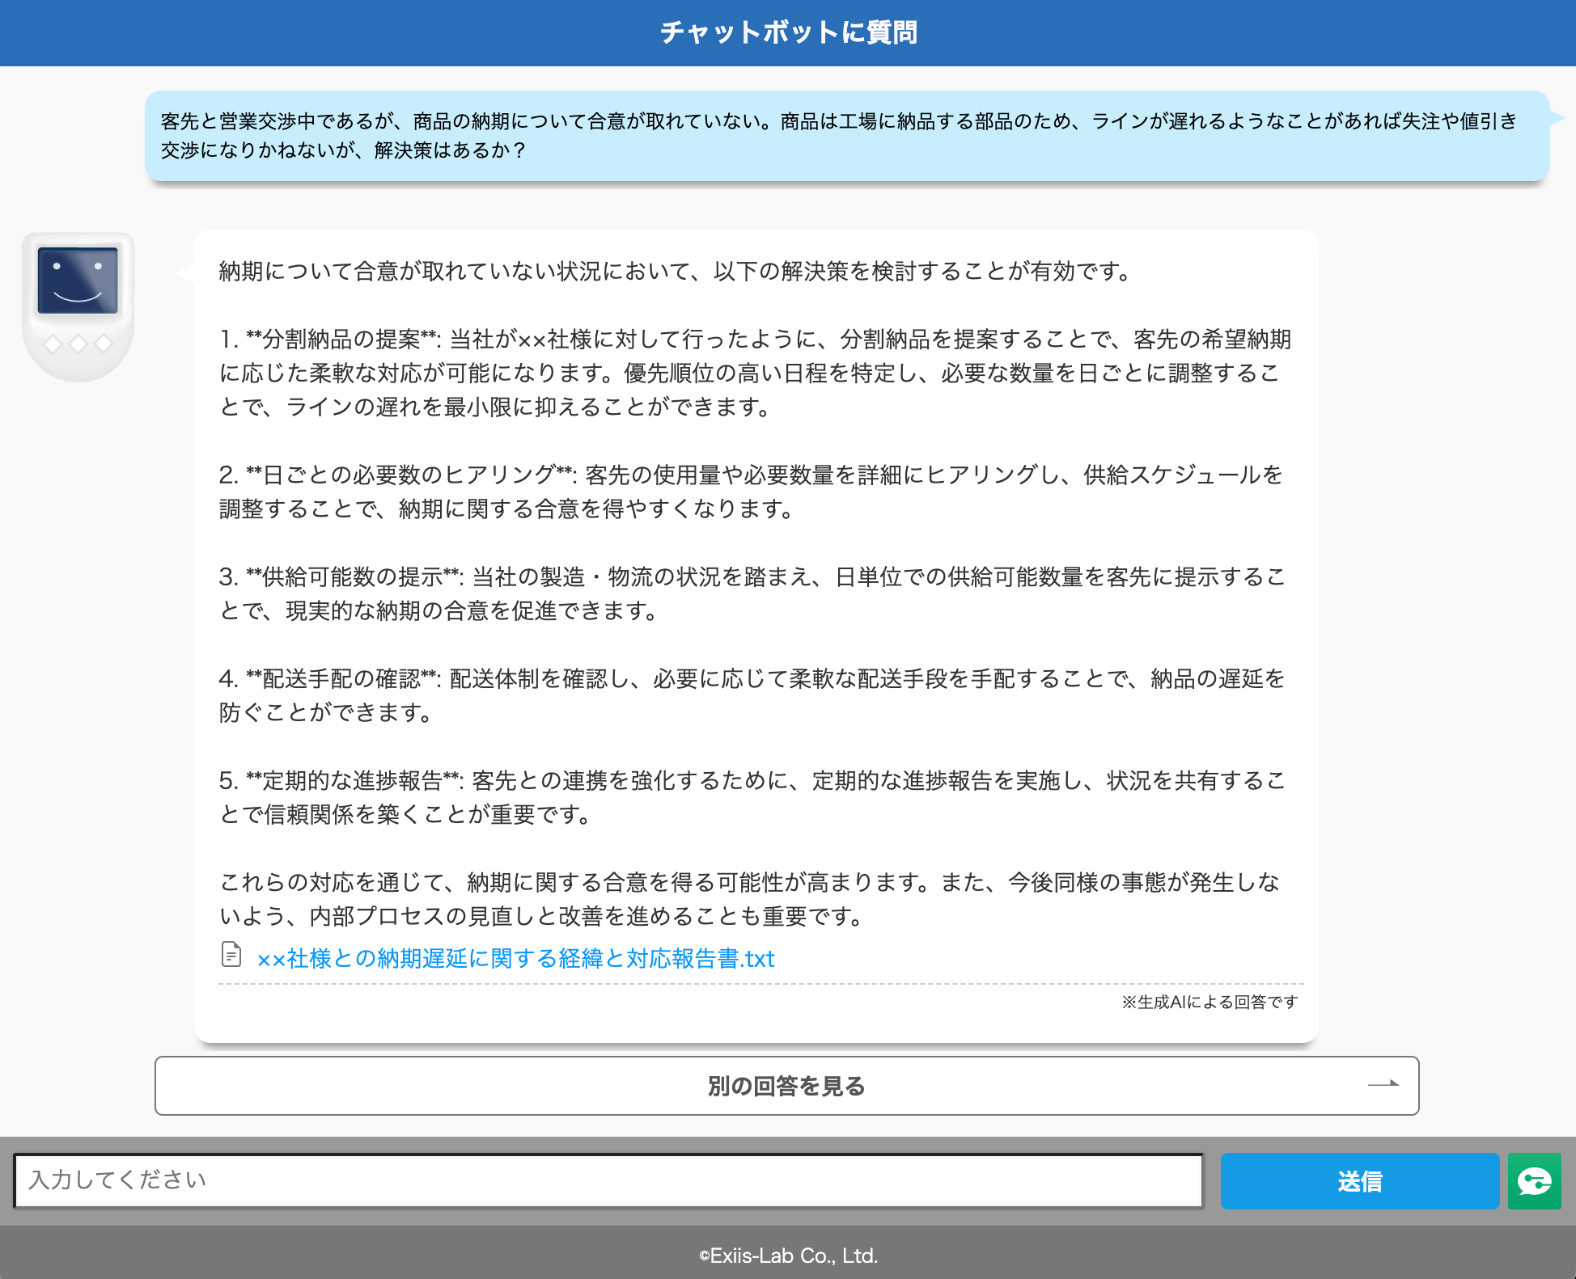Click the diamond indicators under robot avatar
Image resolution: width=1576 pixels, height=1279 pixels.
[x=78, y=344]
